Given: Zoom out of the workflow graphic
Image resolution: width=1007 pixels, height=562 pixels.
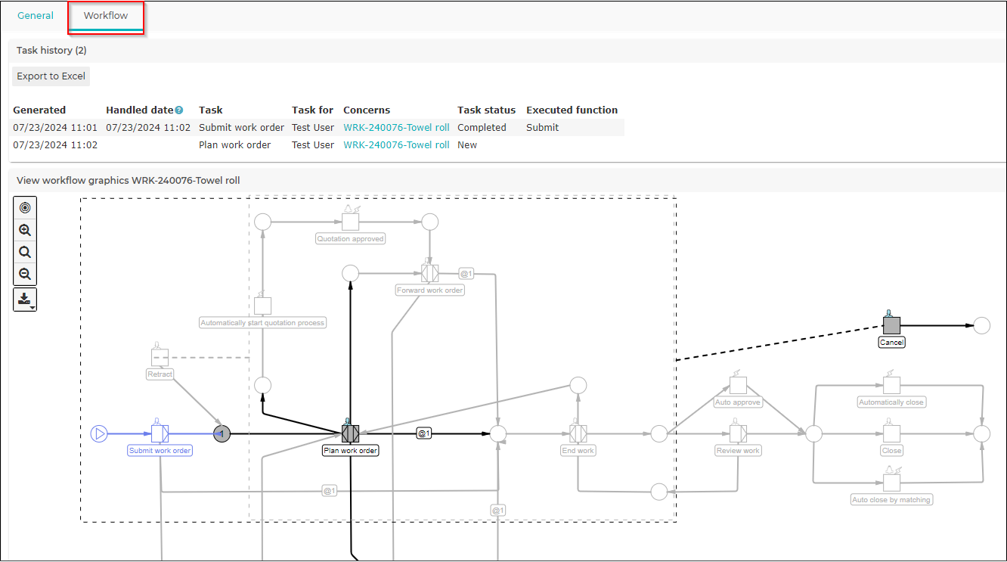Looking at the screenshot, I should (x=25, y=275).
